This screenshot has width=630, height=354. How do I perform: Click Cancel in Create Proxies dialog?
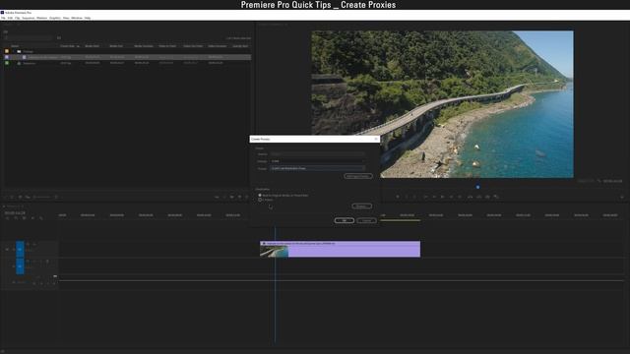366,220
